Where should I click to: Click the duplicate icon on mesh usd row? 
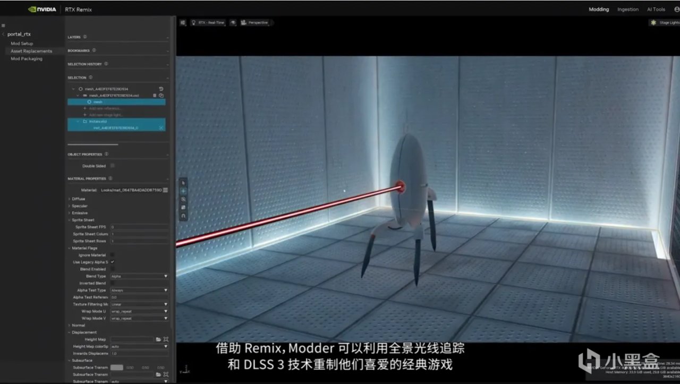click(161, 96)
